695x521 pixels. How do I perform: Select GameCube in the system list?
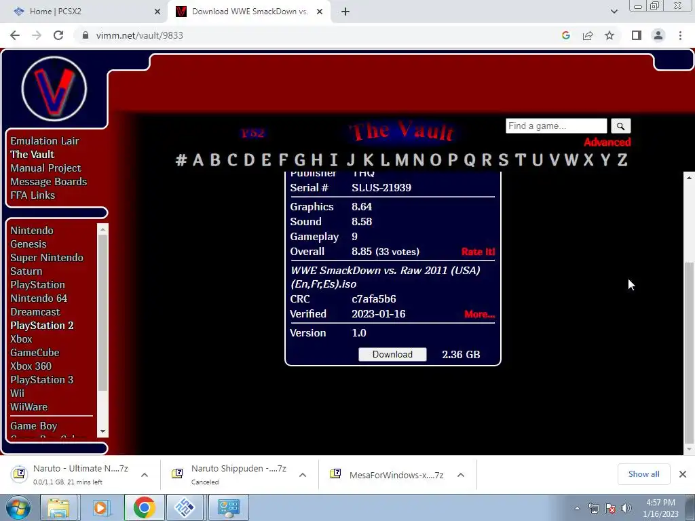tap(35, 353)
